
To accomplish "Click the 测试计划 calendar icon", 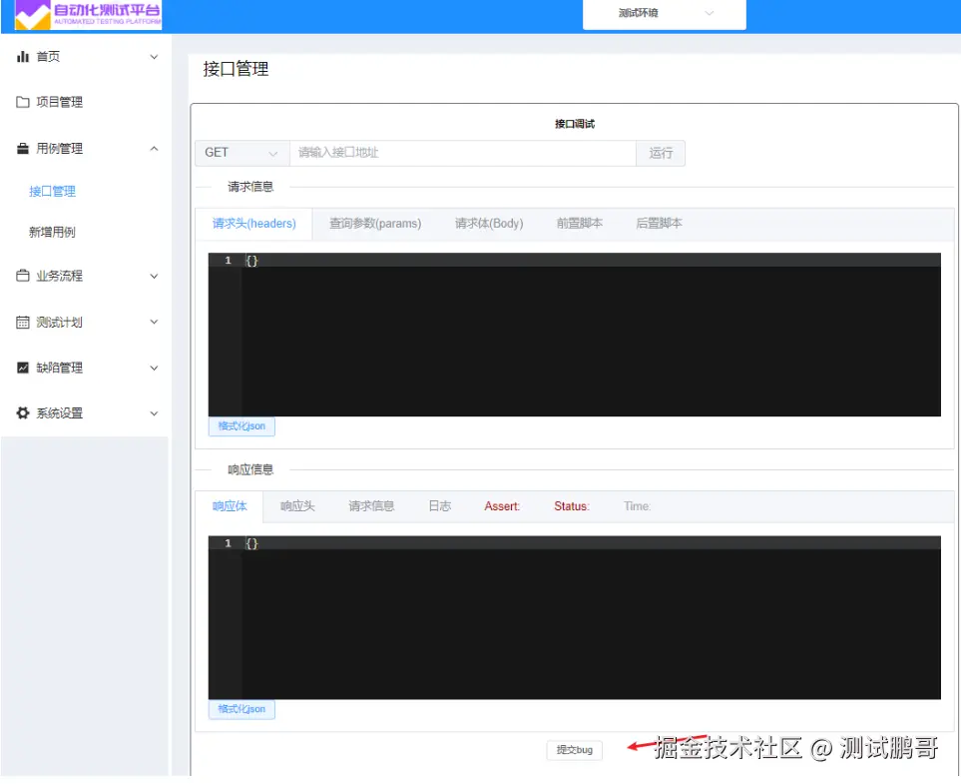I will coord(23,322).
